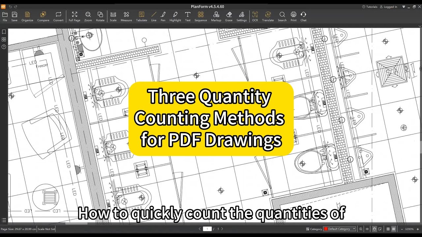Select the Text tool
The height and width of the screenshot is (237, 422).
point(188,16)
